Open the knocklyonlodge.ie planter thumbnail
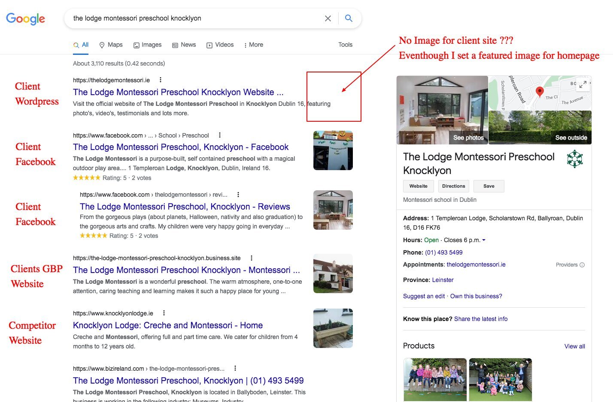613x402 pixels. (333, 328)
